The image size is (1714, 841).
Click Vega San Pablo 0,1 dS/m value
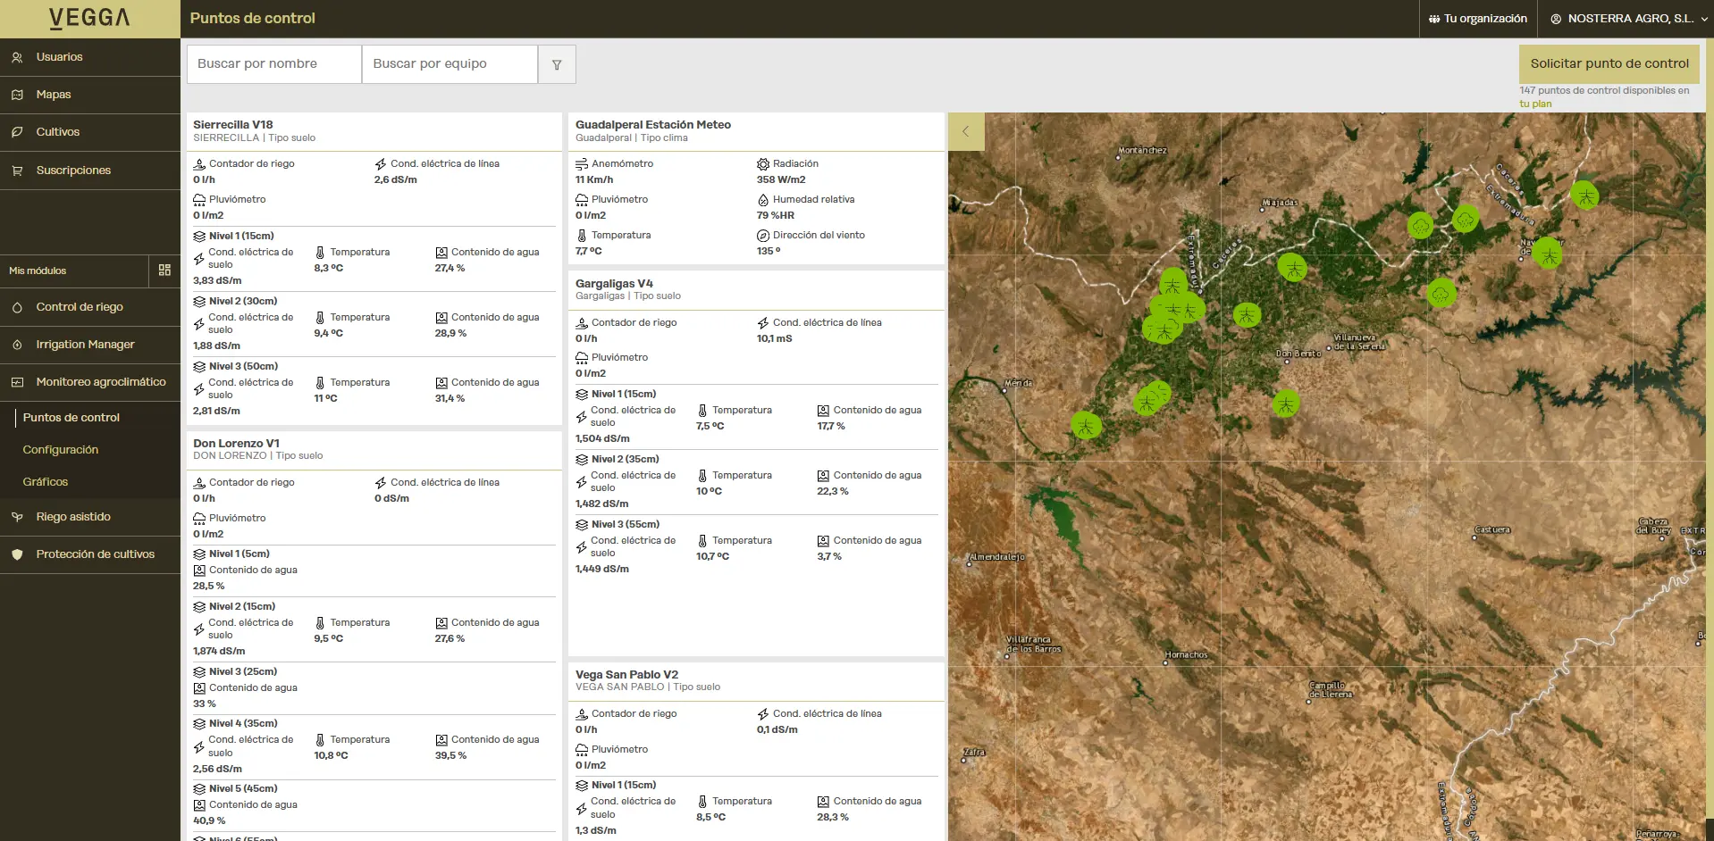tap(777, 730)
